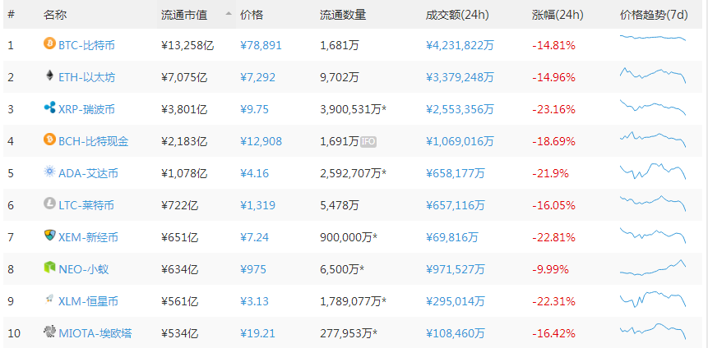Open the LTC-莱特币 link
708x348 pixels.
click(x=86, y=206)
